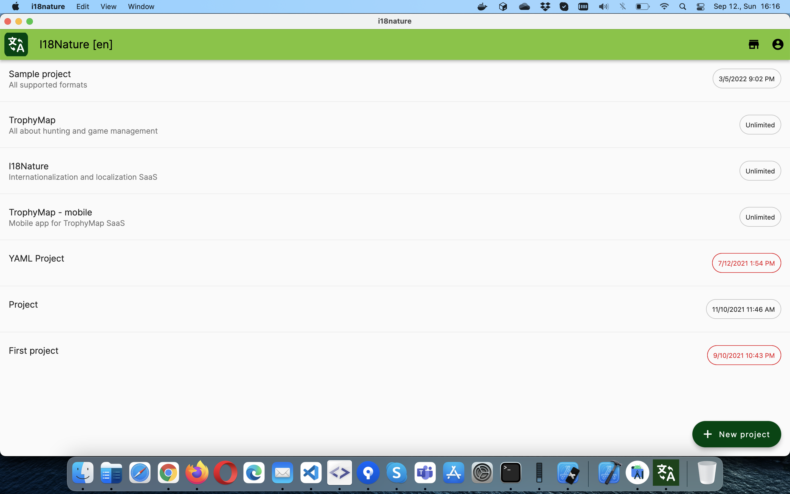This screenshot has width=790, height=494.
Task: Open the user account profile icon
Action: click(778, 44)
